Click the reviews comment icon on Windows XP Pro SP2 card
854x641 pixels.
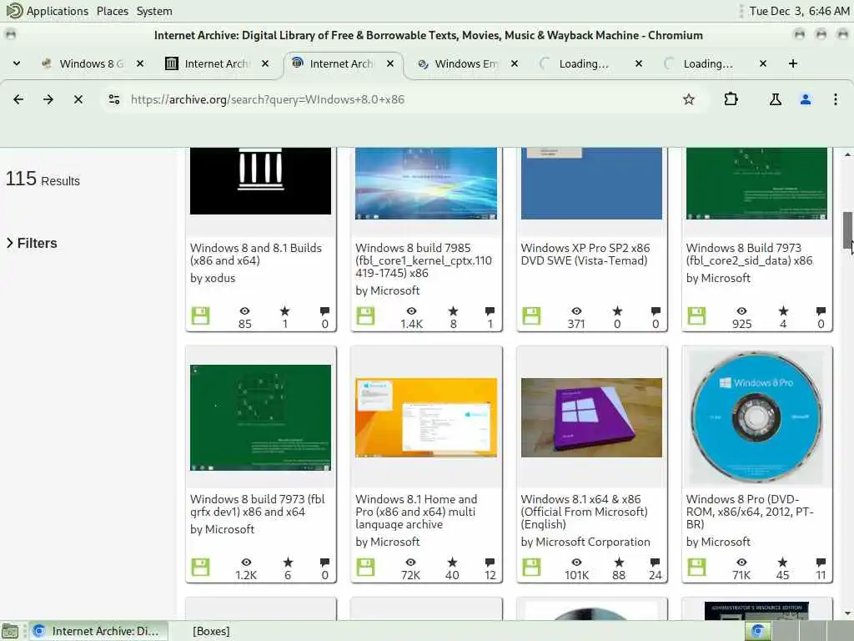pyautogui.click(x=656, y=311)
